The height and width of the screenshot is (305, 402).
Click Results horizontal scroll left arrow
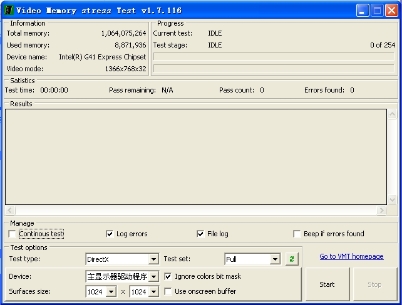(10, 211)
